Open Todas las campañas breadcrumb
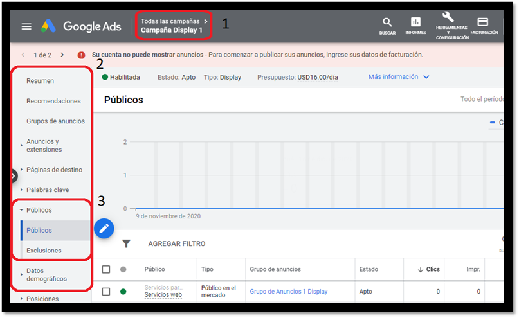519x318 pixels. [170, 21]
